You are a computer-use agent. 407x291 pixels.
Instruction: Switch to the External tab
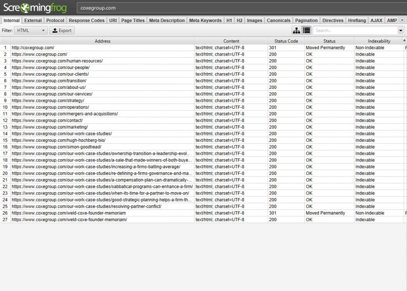[x=33, y=20]
